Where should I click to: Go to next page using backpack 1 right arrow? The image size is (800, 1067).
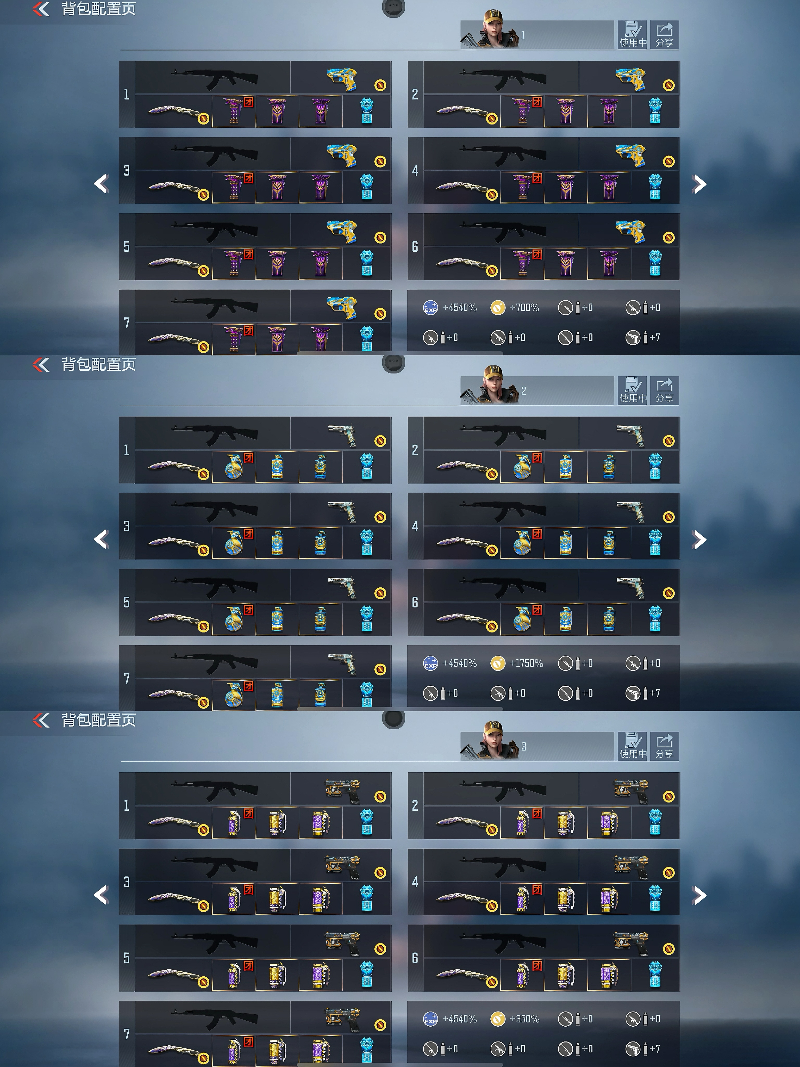tap(699, 184)
